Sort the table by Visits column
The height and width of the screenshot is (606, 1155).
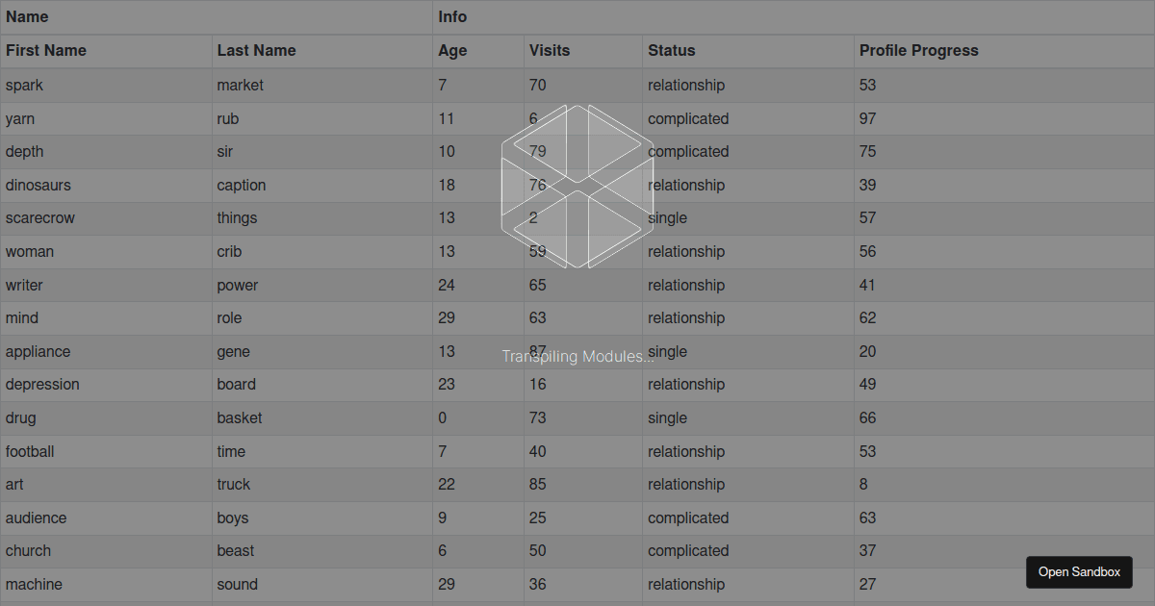coord(549,51)
